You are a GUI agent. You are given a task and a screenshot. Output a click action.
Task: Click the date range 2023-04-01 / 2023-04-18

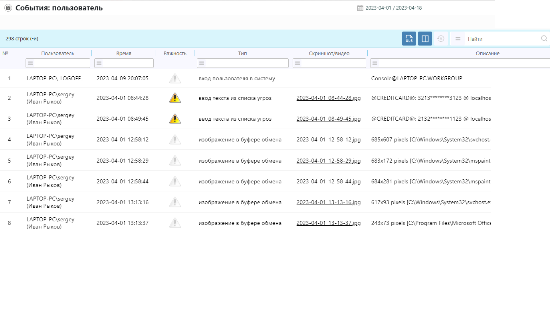pyautogui.click(x=393, y=8)
